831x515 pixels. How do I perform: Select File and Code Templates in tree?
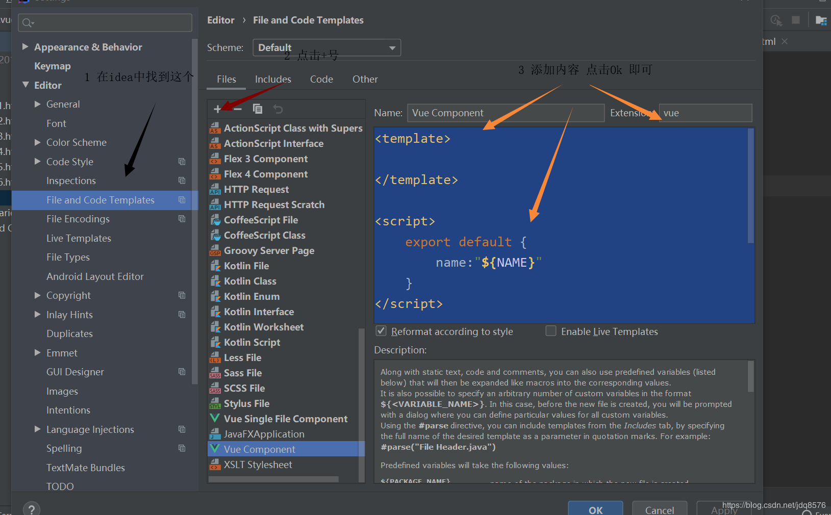pyautogui.click(x=105, y=200)
